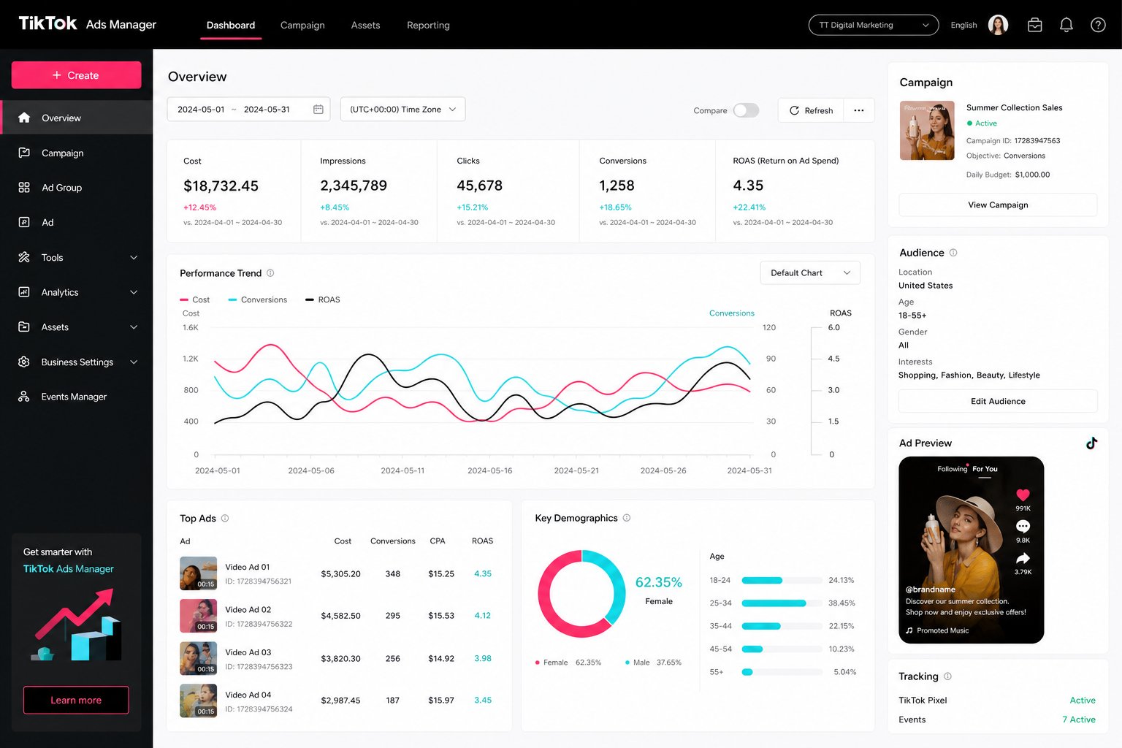This screenshot has height=748, width=1122.
Task: Expand the Tools sidebar chevron
Action: [x=134, y=257]
